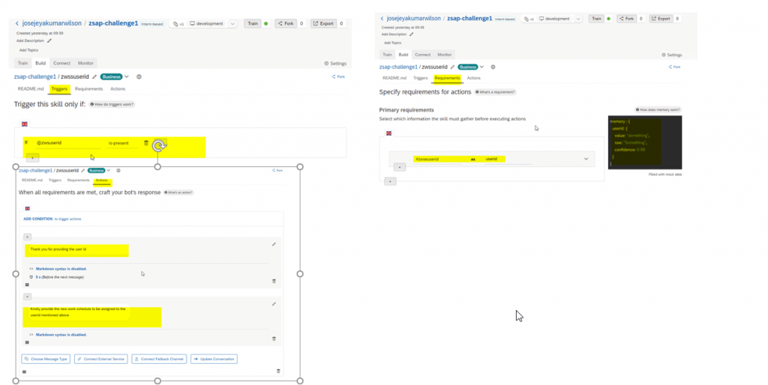This screenshot has width=768, height=385.
Task: Expand Business chevron in Requirements screenshot
Action: 482,67
